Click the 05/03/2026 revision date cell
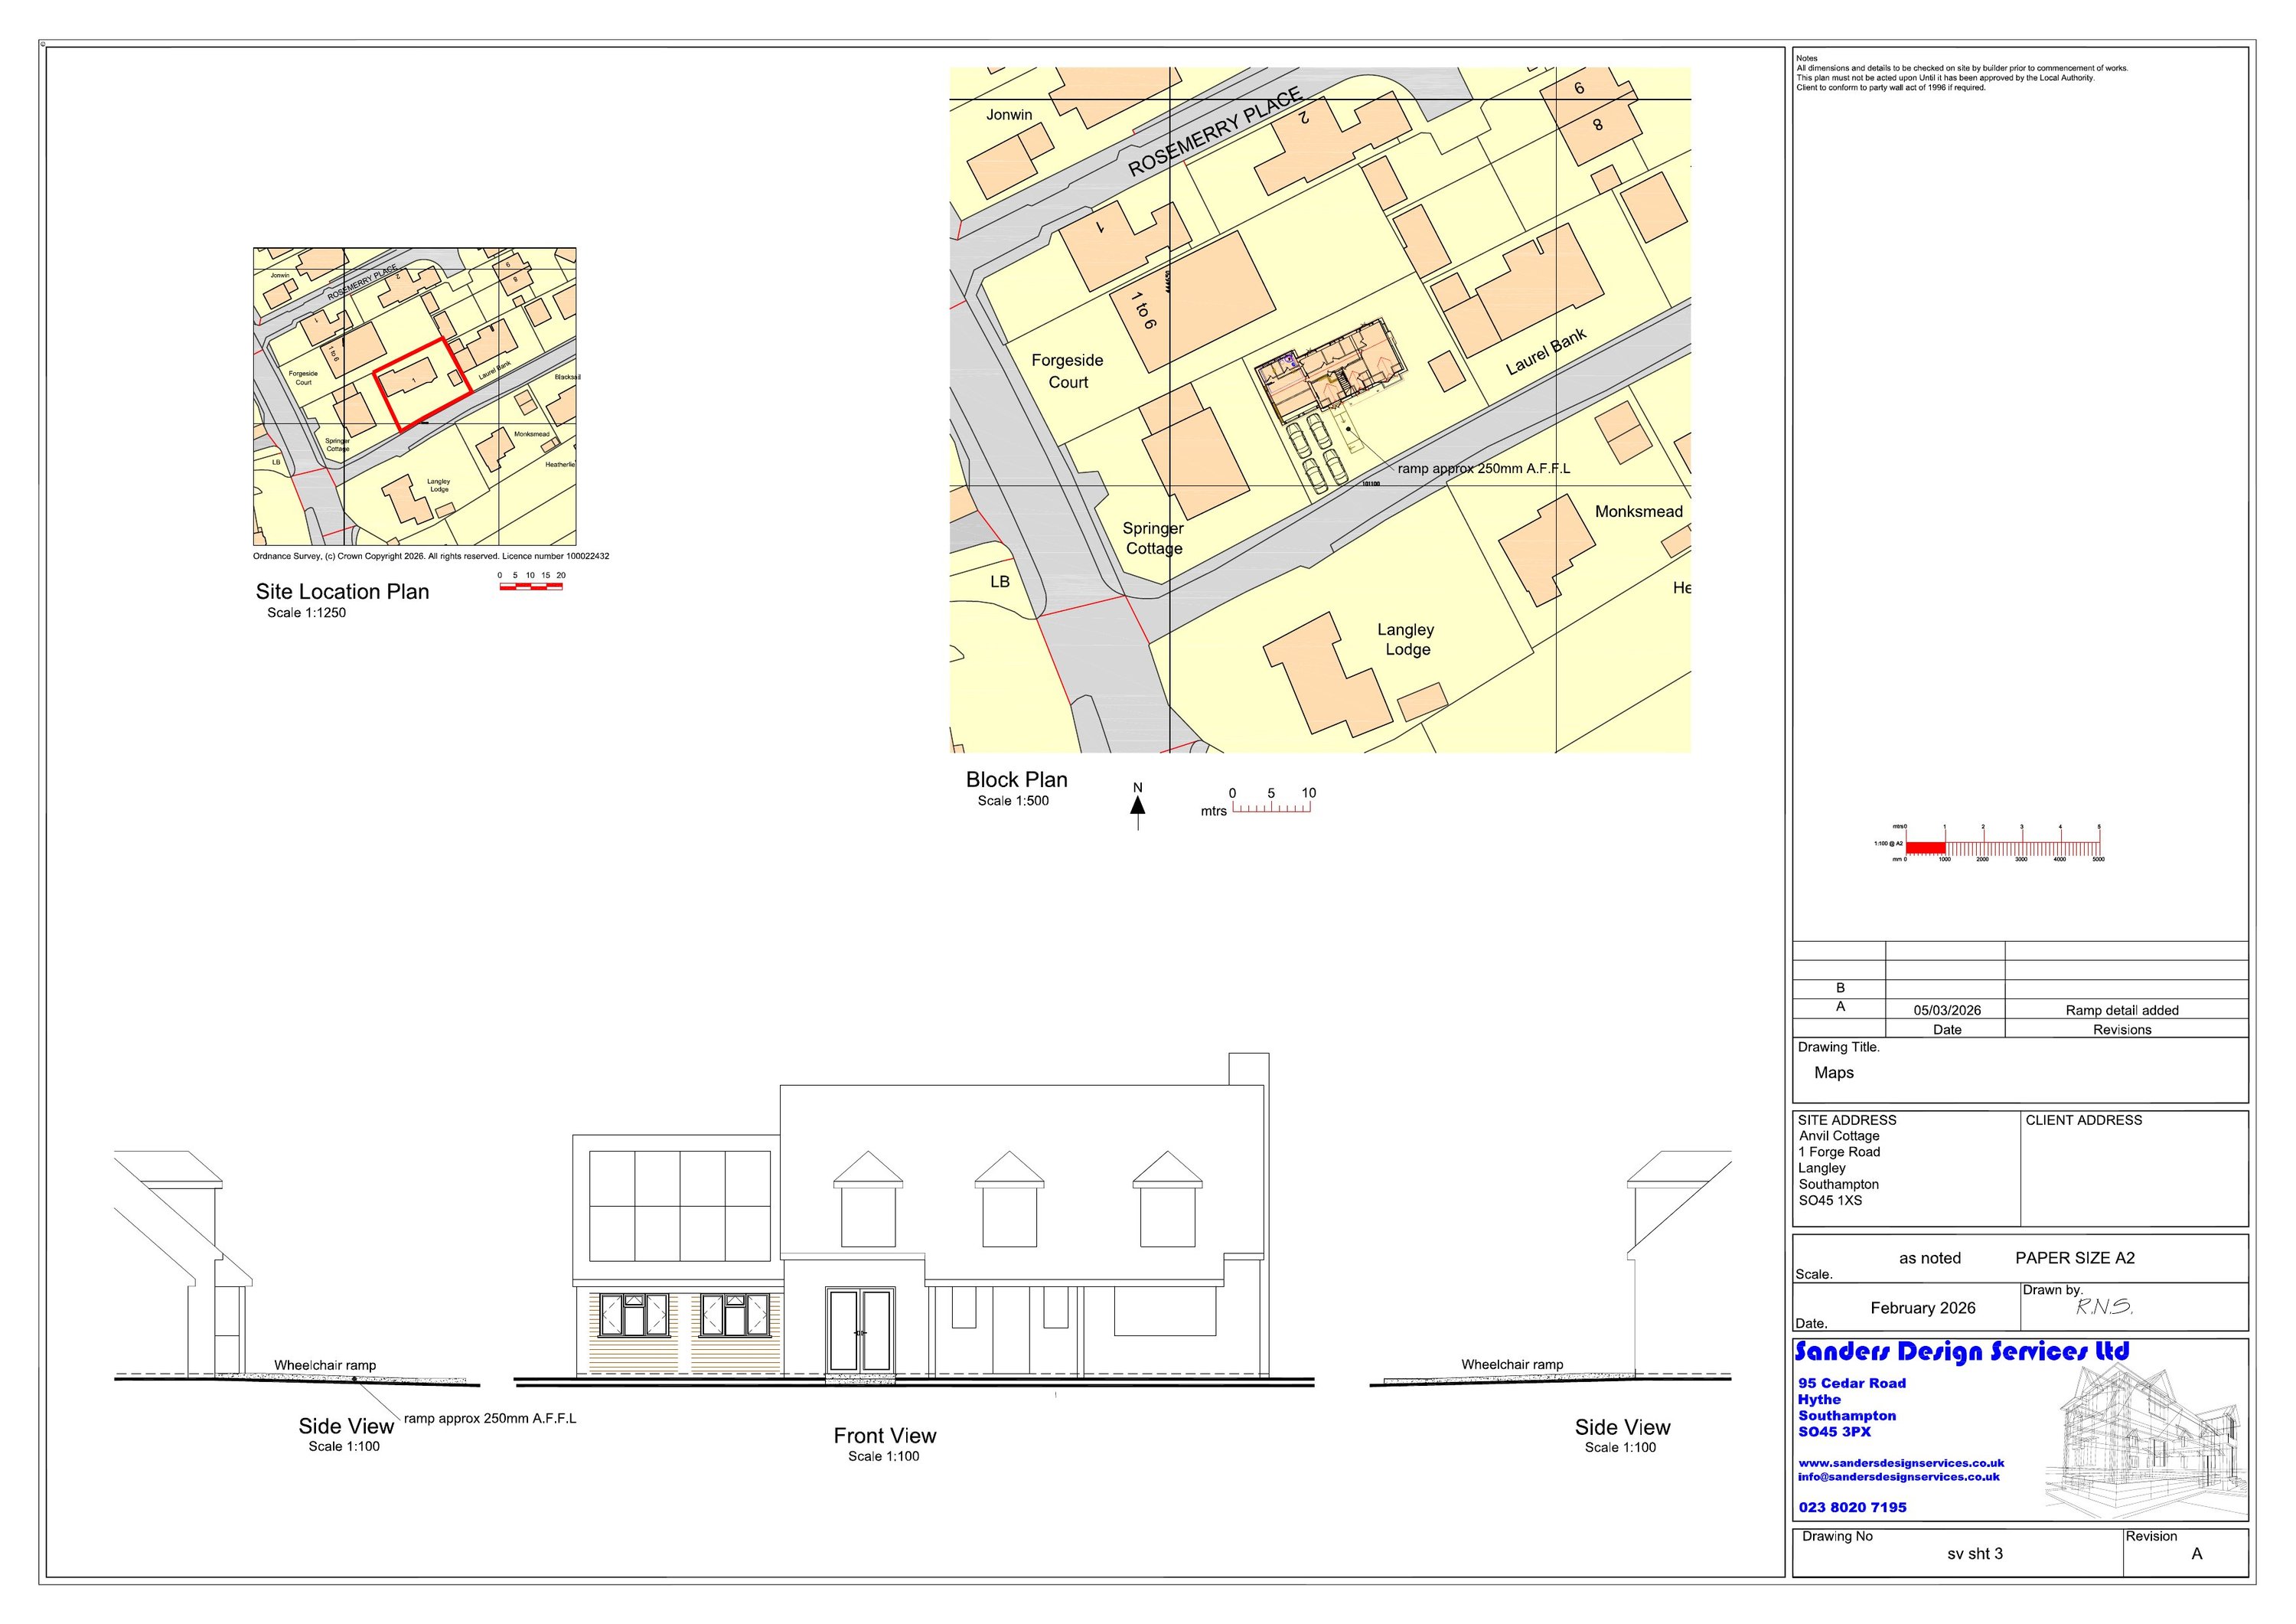Viewport: 2296px width, 1624px height. click(x=1946, y=1011)
